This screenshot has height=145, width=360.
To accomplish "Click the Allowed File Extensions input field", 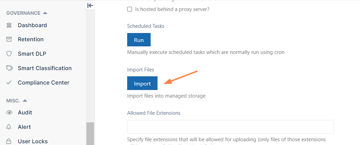I will click(x=230, y=127).
